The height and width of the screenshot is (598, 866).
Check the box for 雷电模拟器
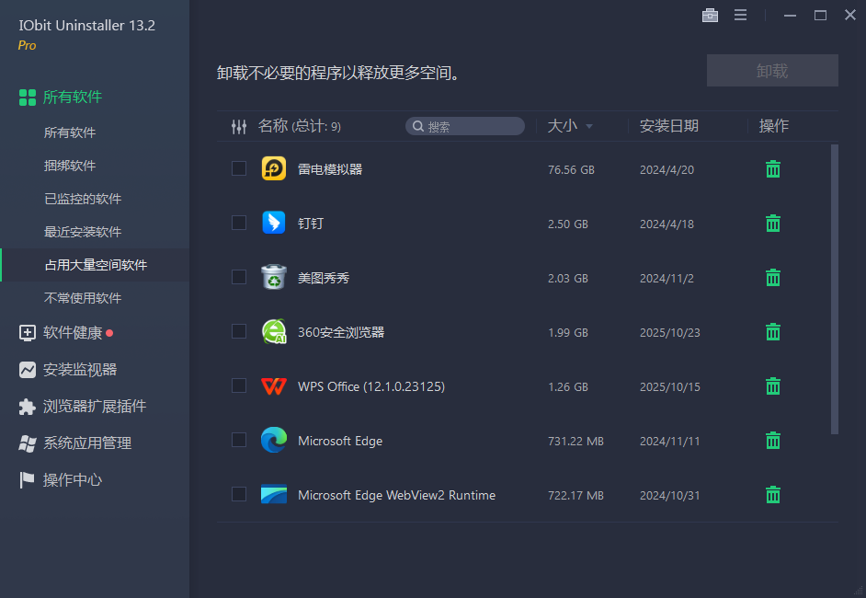pos(239,168)
